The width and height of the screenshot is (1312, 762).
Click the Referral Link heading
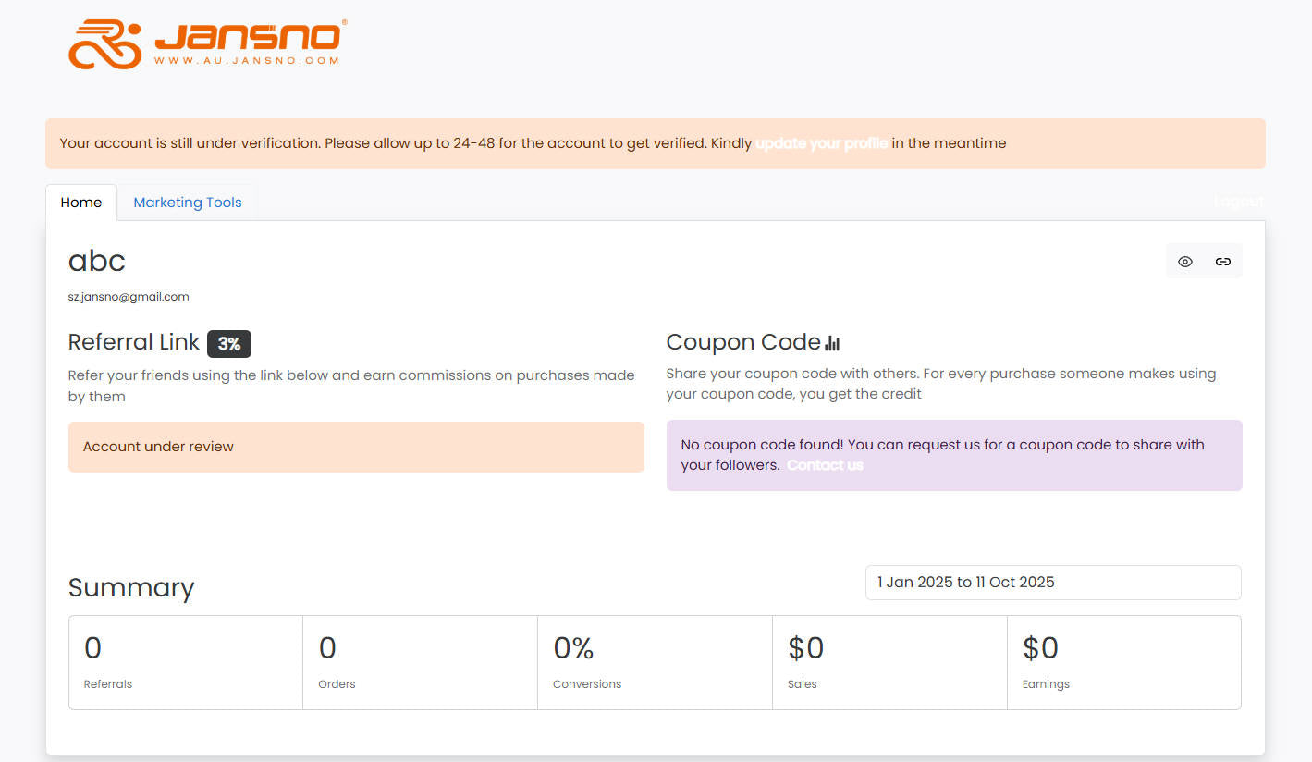(134, 342)
